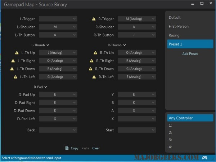This screenshot has height=162, width=216.
Task: Click the warning icon beside L-Th Left
Action: click(15, 77)
